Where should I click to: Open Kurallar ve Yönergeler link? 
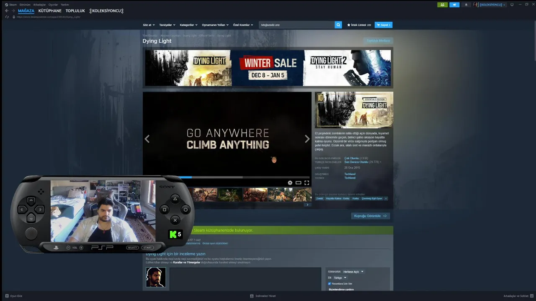pos(187,263)
